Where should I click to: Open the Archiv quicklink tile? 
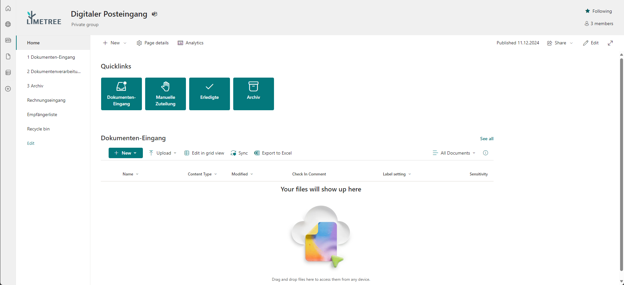tap(253, 94)
